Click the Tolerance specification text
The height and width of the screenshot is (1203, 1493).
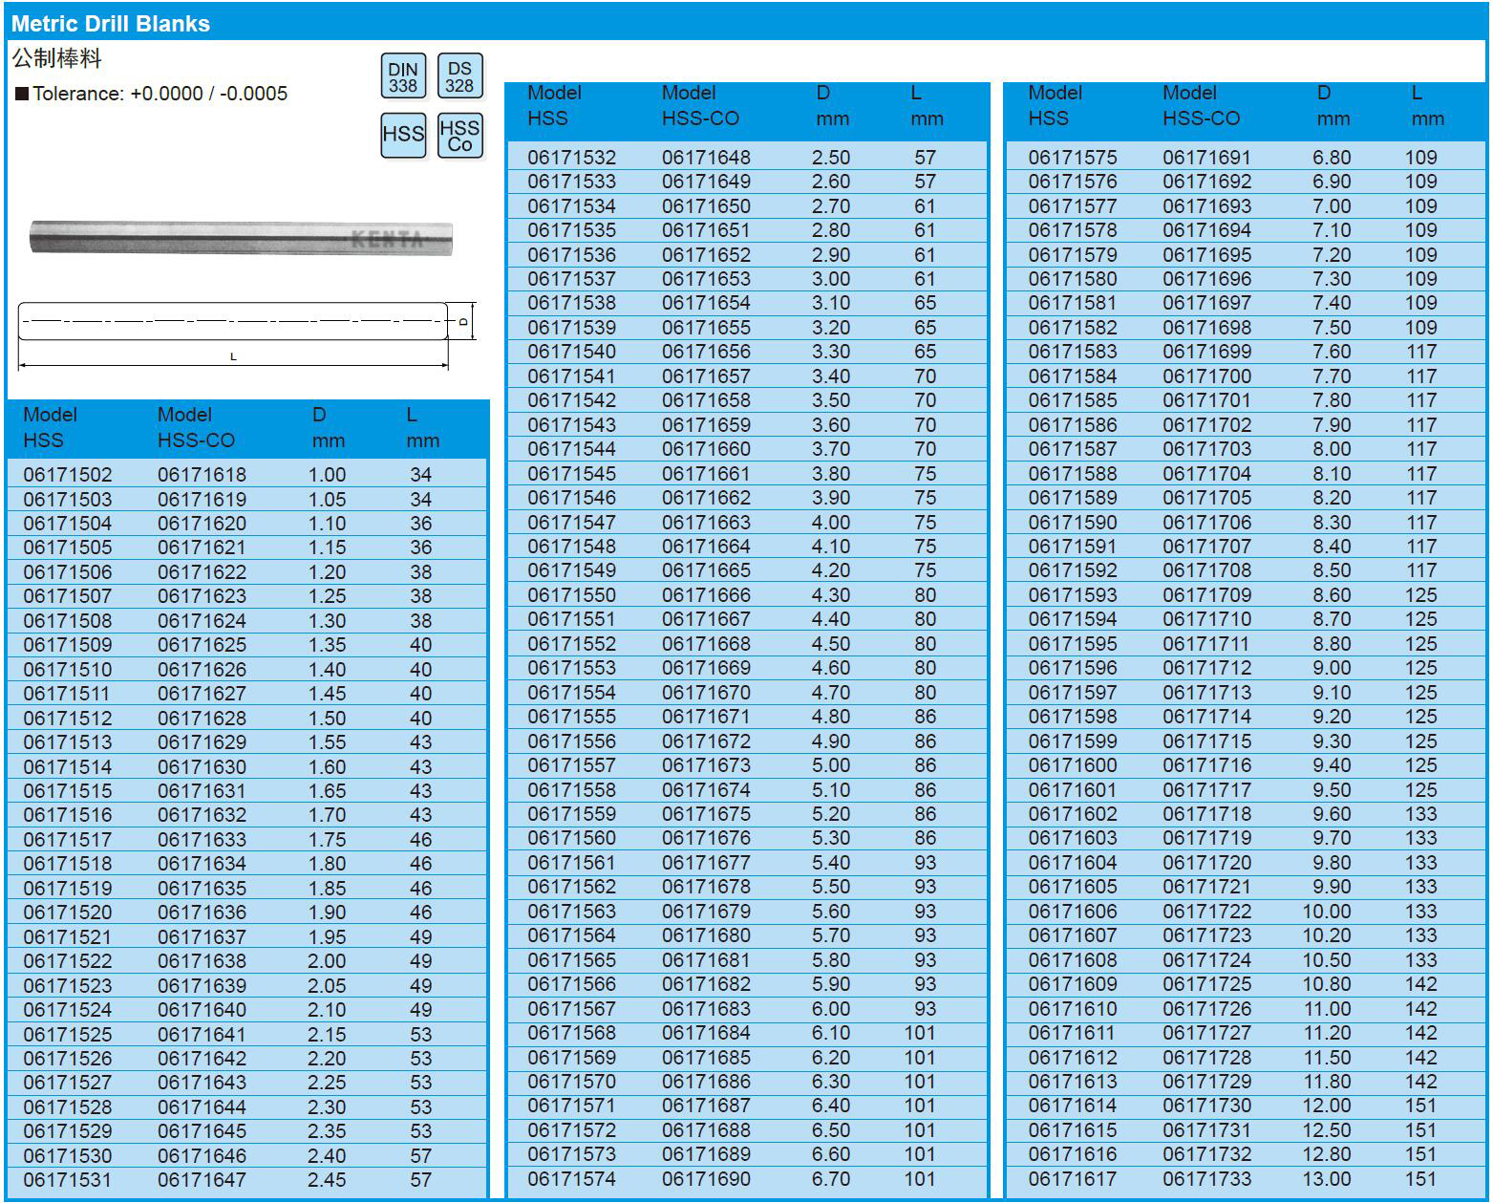pos(153,94)
